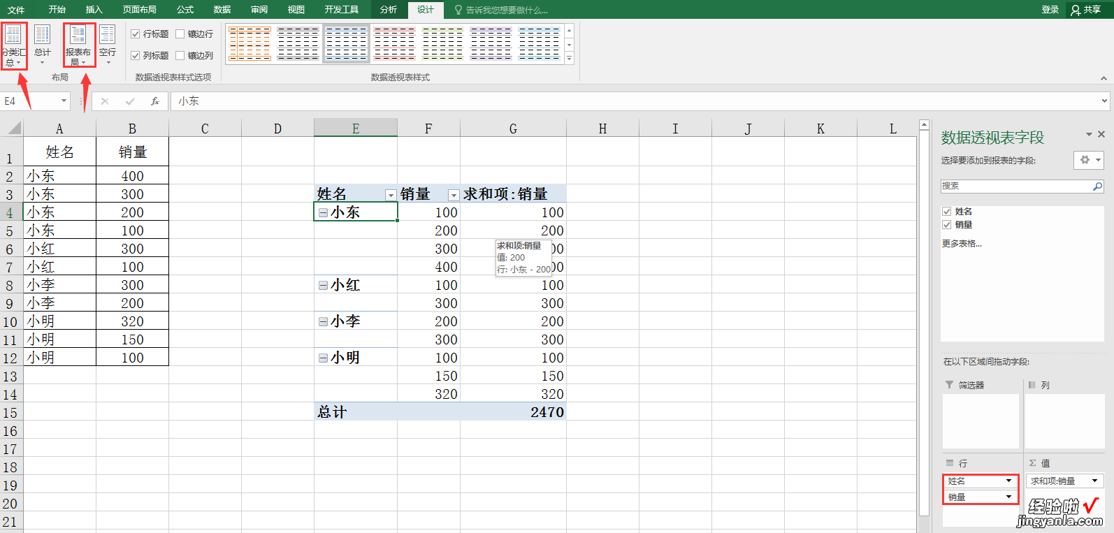
Task: Close the 数据透视表字段 pane
Action: tap(1101, 134)
